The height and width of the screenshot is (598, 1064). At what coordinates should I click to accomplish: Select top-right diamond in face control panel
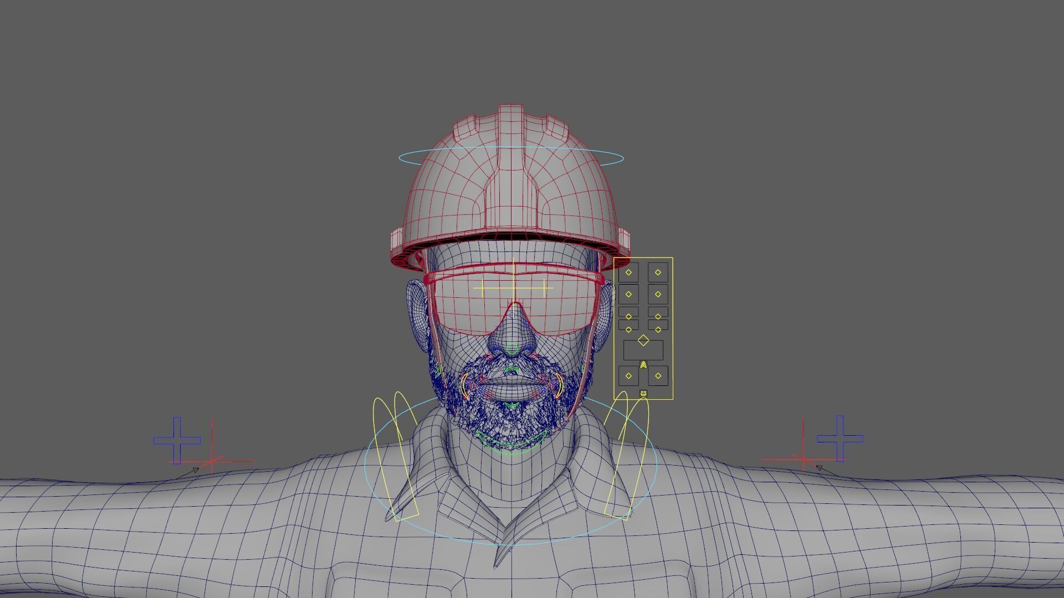tap(658, 272)
